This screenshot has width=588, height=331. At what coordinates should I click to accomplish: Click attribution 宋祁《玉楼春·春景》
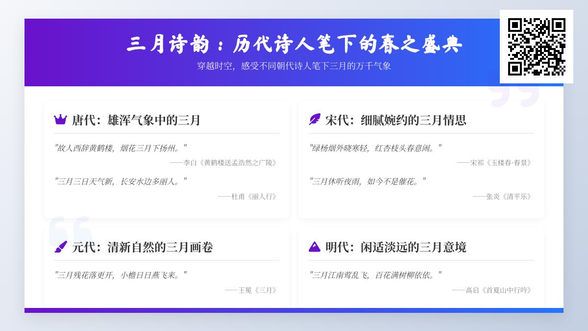point(495,163)
